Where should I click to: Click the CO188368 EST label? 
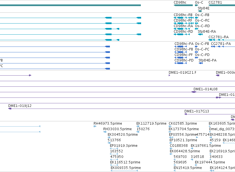tap(179, 146)
